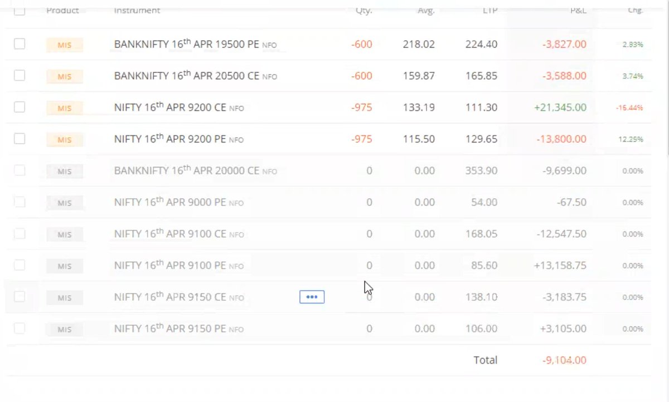Tick the select-all checkbox in the table header

pos(20,11)
